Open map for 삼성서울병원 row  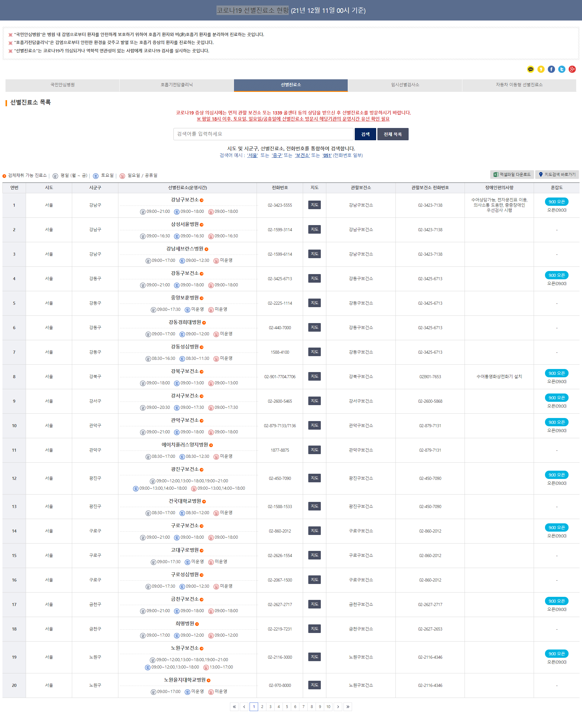(314, 229)
